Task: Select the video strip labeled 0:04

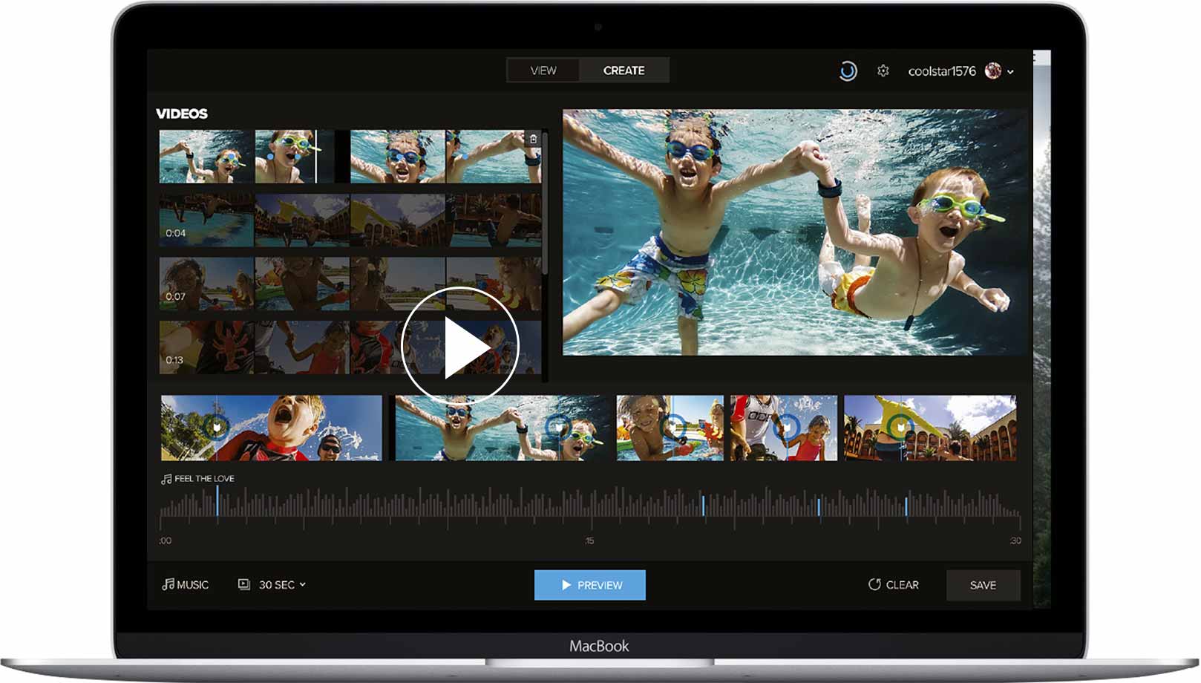Action: [349, 220]
